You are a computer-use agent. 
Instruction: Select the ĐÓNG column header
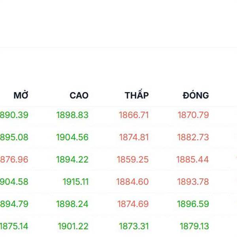click(x=196, y=95)
